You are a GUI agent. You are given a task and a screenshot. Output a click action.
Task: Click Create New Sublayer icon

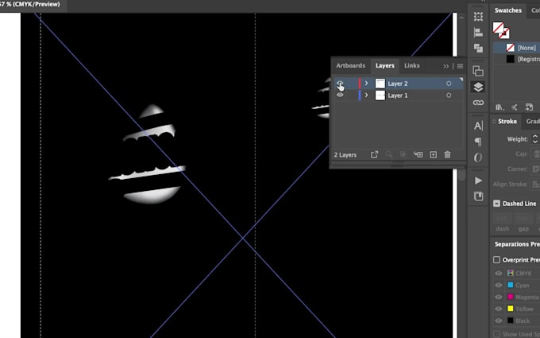click(418, 154)
